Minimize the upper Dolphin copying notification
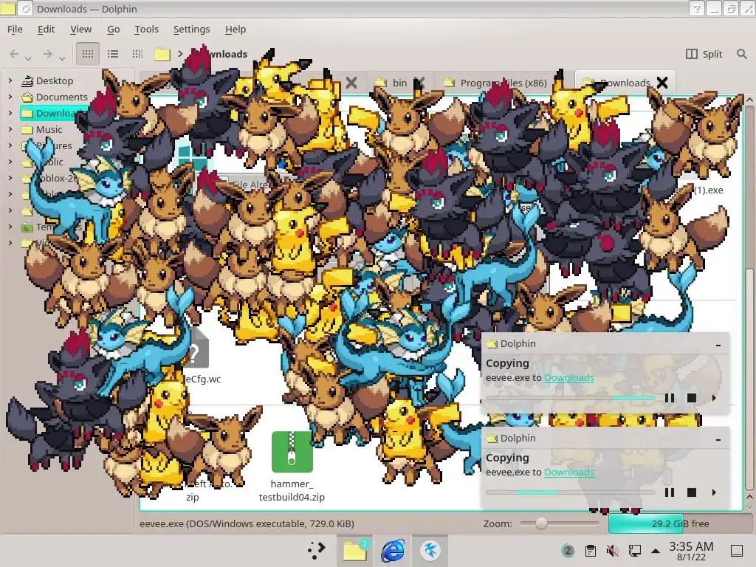Viewport: 756px width, 567px height. [x=718, y=344]
